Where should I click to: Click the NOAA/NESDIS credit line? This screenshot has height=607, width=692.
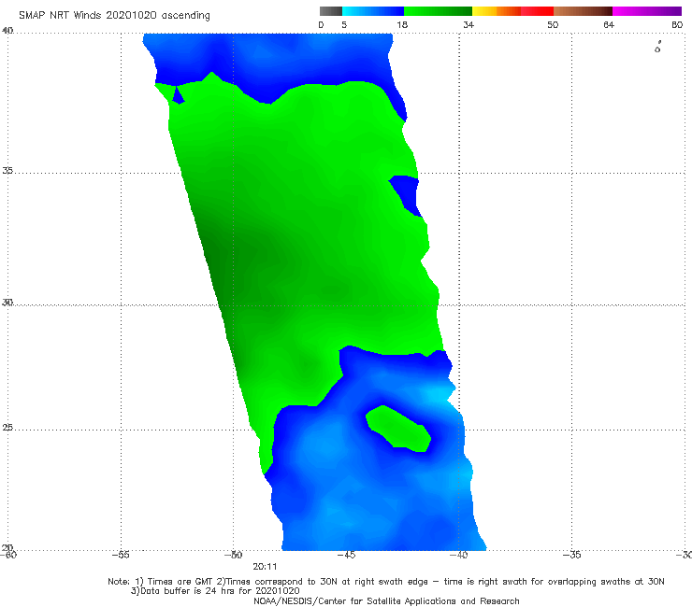[386, 601]
